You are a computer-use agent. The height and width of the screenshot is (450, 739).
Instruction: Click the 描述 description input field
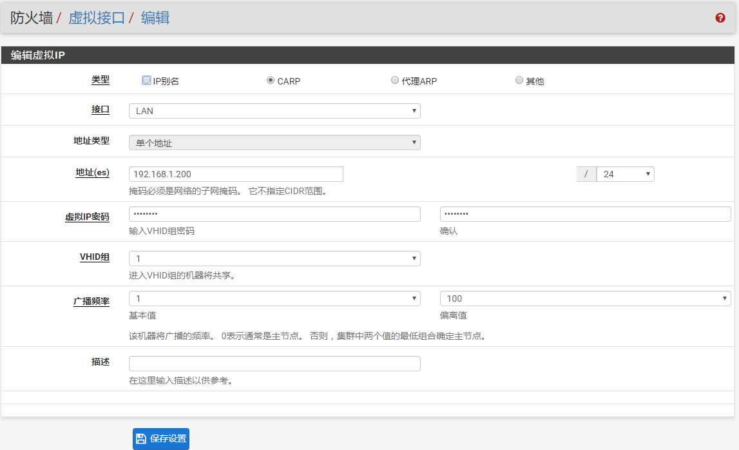click(x=274, y=364)
